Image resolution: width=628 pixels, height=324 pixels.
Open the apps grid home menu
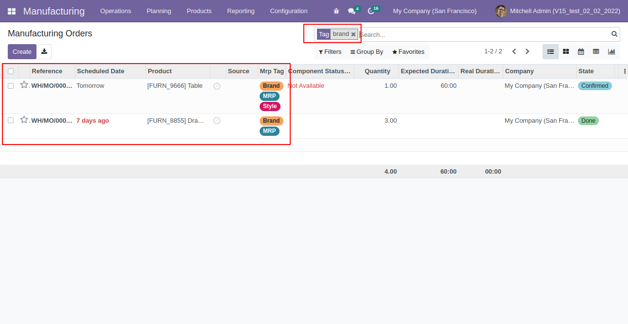point(12,11)
